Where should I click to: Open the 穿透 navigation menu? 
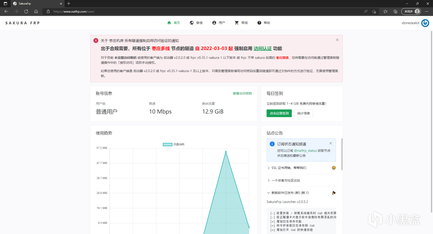(x=196, y=23)
